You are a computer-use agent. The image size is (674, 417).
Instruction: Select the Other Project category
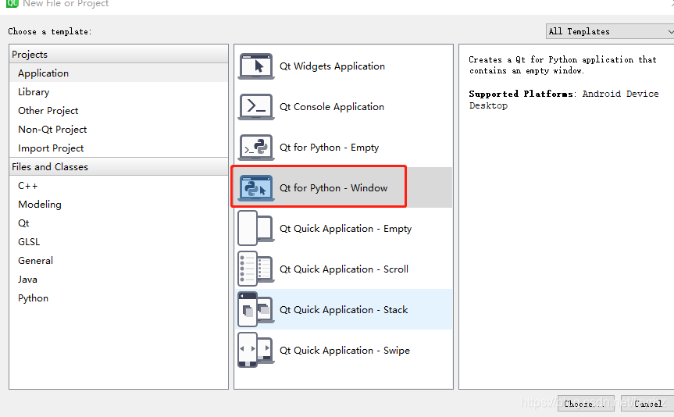coord(119,110)
